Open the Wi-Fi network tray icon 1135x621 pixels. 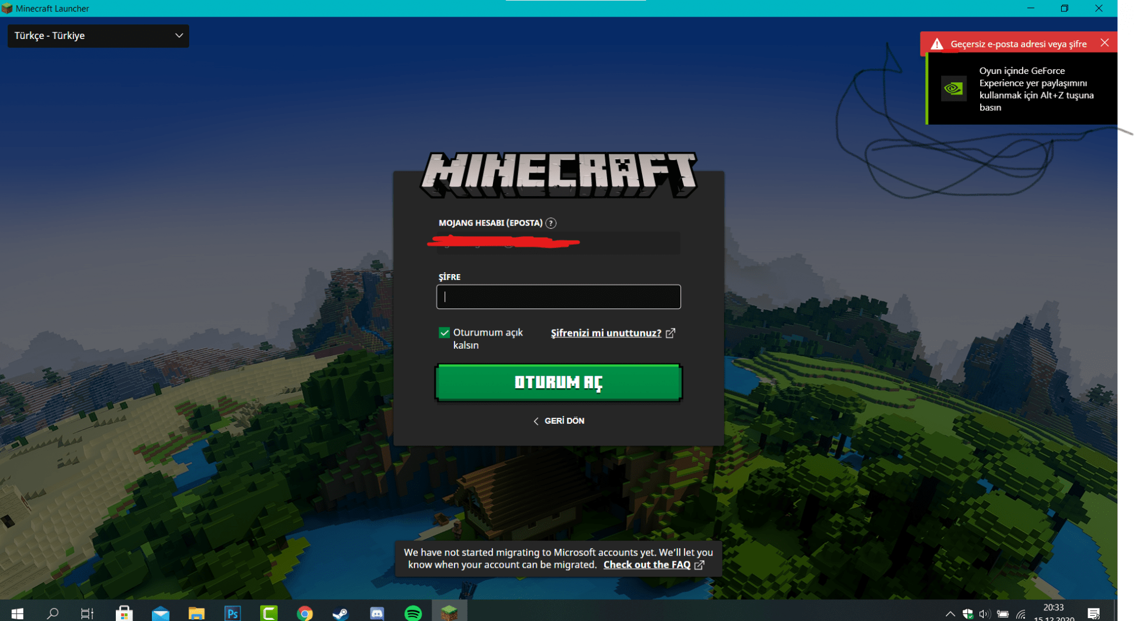point(1021,615)
